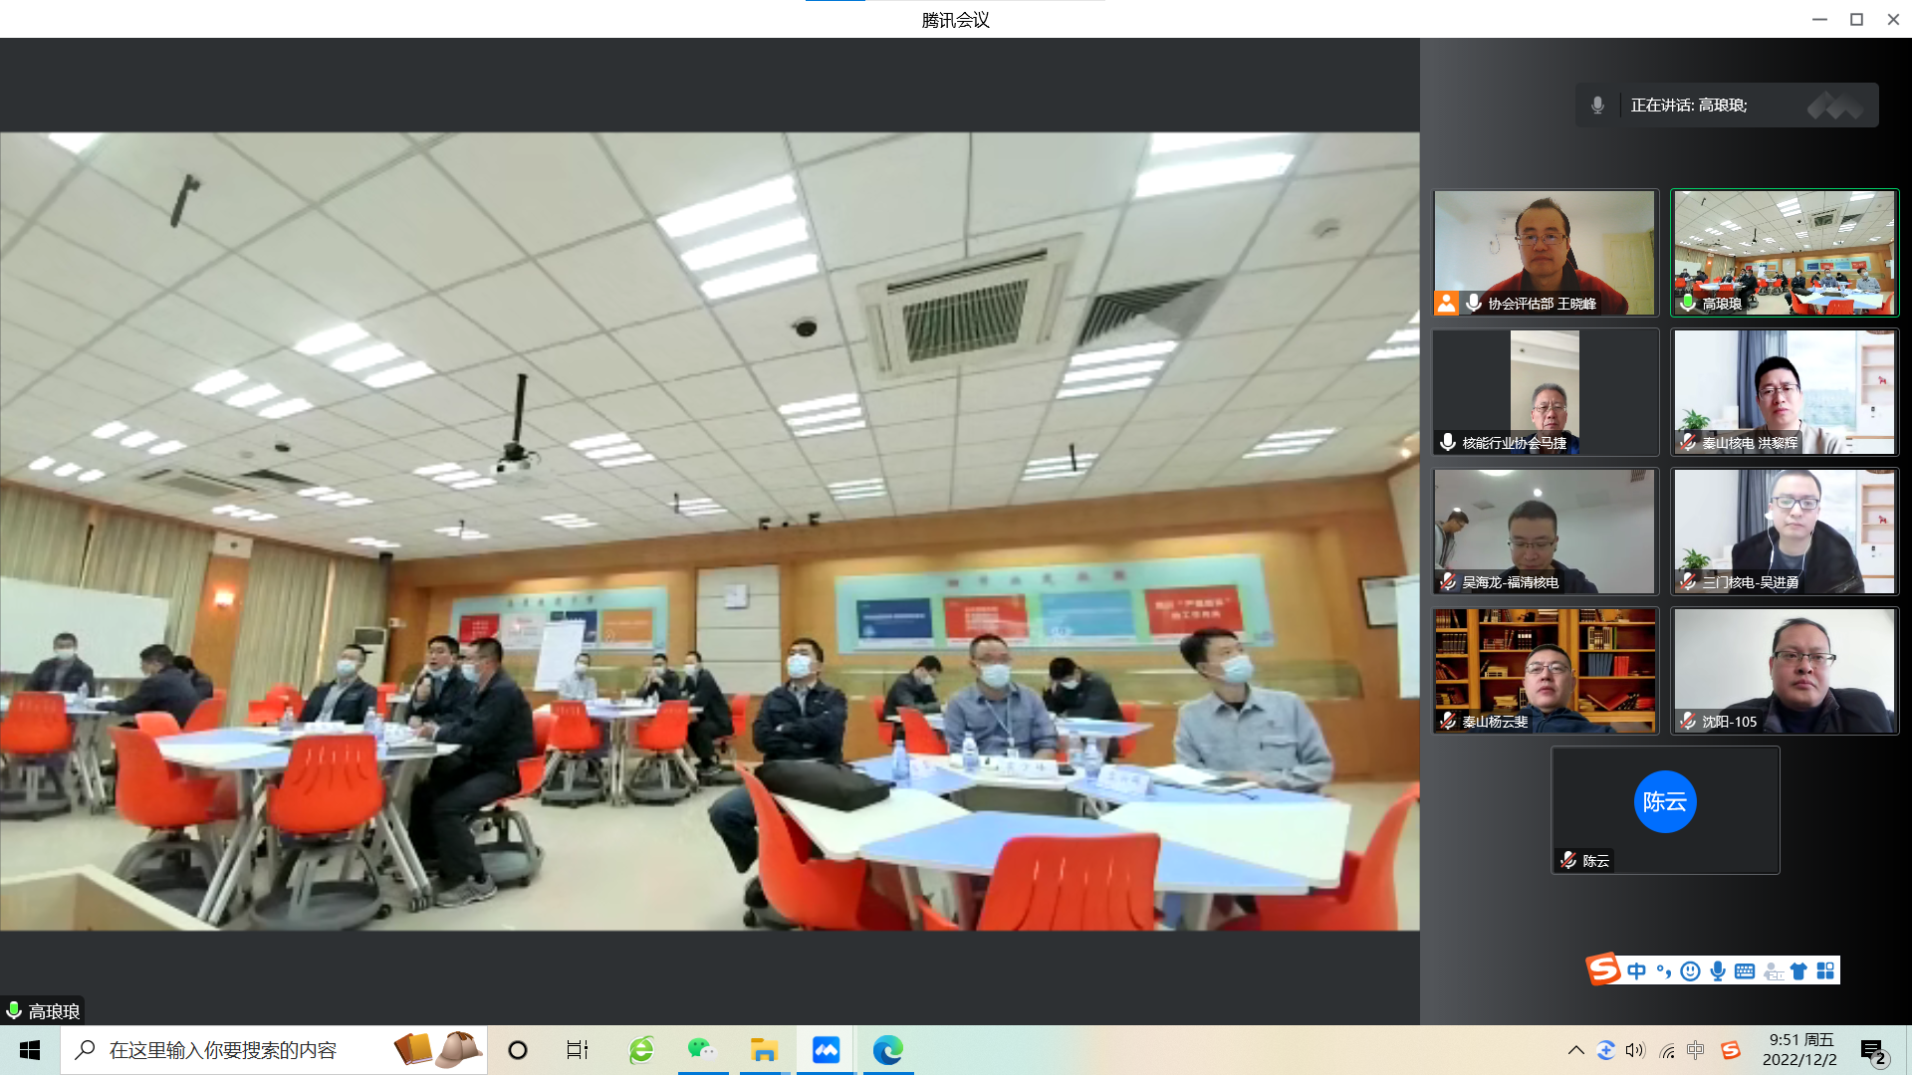Activate Sogou voice input microphone

click(1718, 971)
